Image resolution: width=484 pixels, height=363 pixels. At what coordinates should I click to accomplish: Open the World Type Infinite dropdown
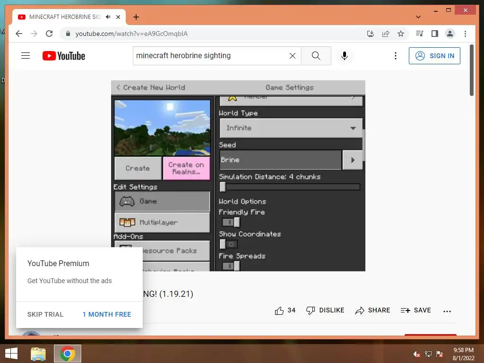click(x=291, y=128)
